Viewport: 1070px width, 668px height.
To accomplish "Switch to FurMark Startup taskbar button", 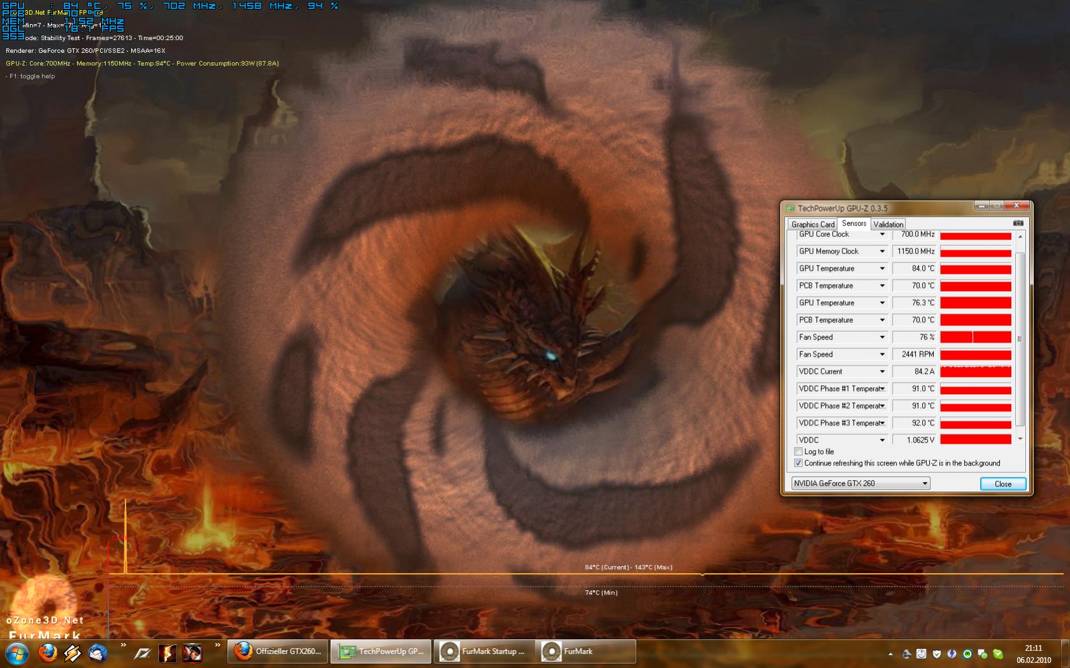I will pyautogui.click(x=484, y=651).
